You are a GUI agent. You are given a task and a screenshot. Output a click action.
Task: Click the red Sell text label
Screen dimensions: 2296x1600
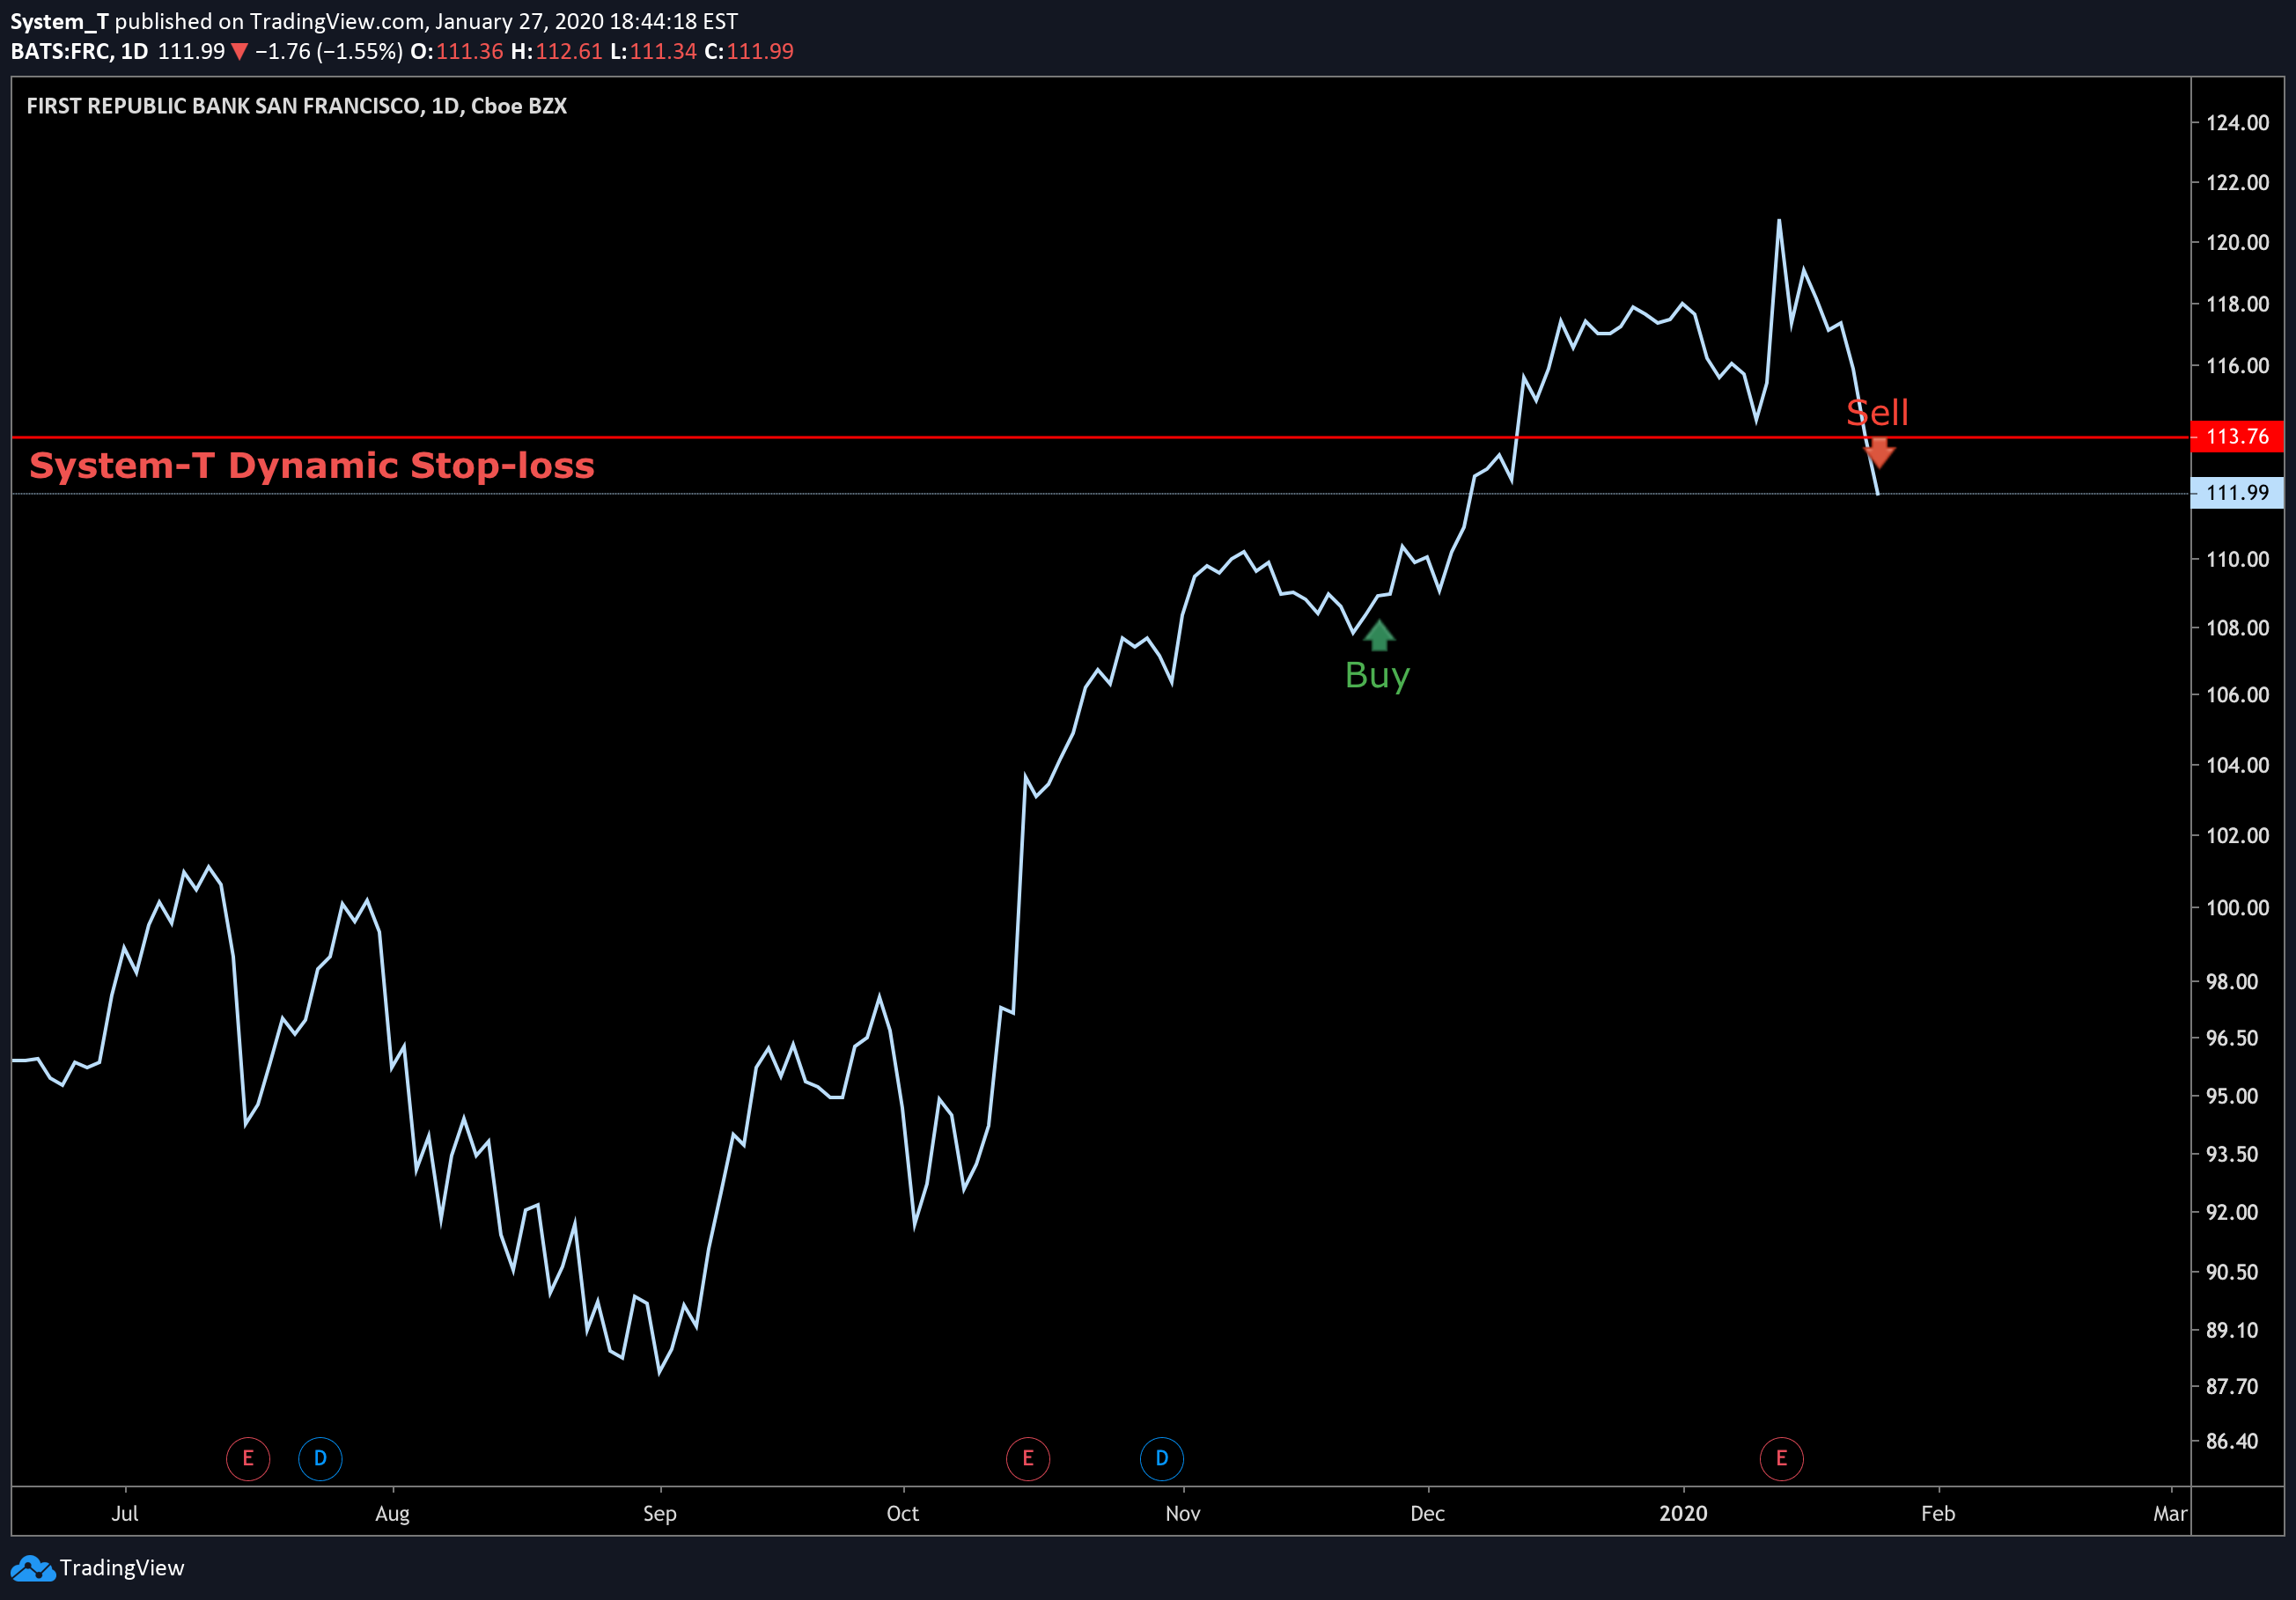[x=1877, y=413]
